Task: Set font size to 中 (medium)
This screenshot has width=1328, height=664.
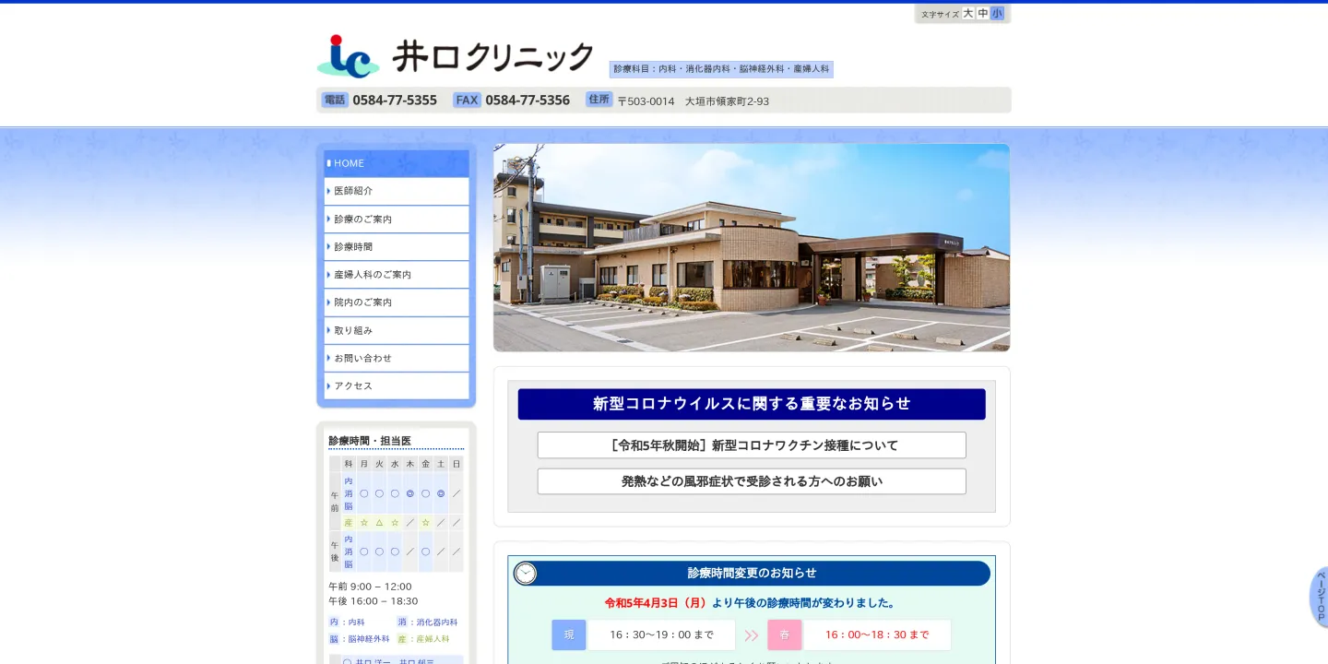Action: pyautogui.click(x=983, y=14)
